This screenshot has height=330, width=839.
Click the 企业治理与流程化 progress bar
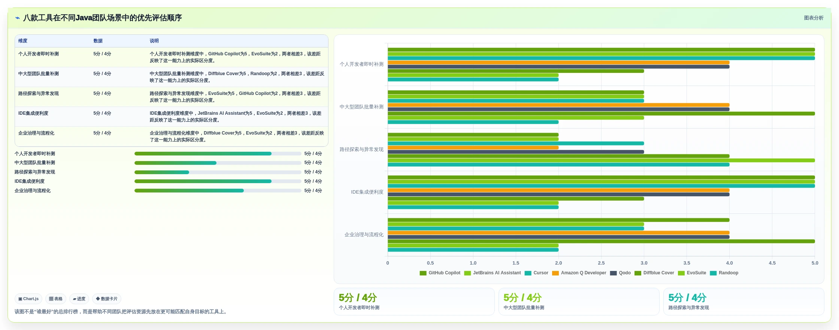[x=218, y=191]
